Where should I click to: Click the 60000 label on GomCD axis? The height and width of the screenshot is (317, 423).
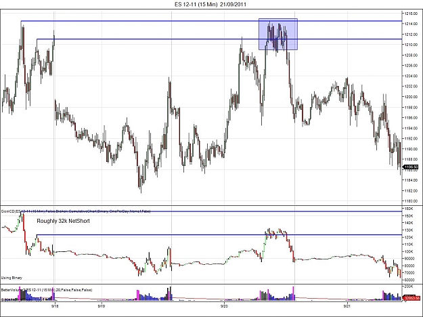coord(409,280)
